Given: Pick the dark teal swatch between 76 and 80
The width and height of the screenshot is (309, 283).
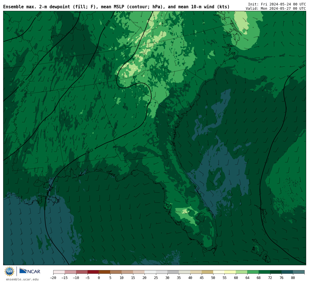Looking at the screenshot, I should (288, 272).
